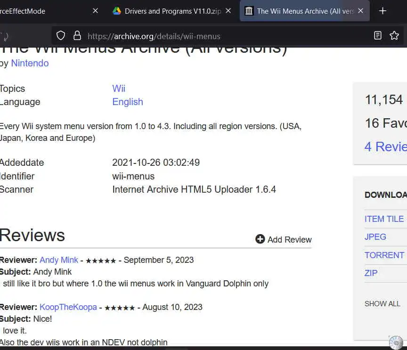
Task: Switch to Drivers and Programs V11.0.zip tab
Action: pos(171,11)
